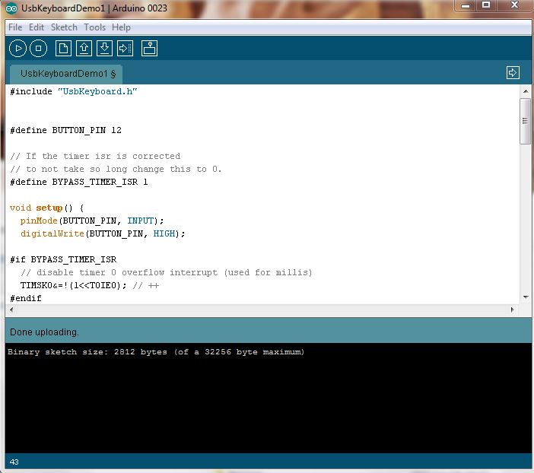Open the Help menu
Viewport: 534px width, 473px height.
point(121,27)
